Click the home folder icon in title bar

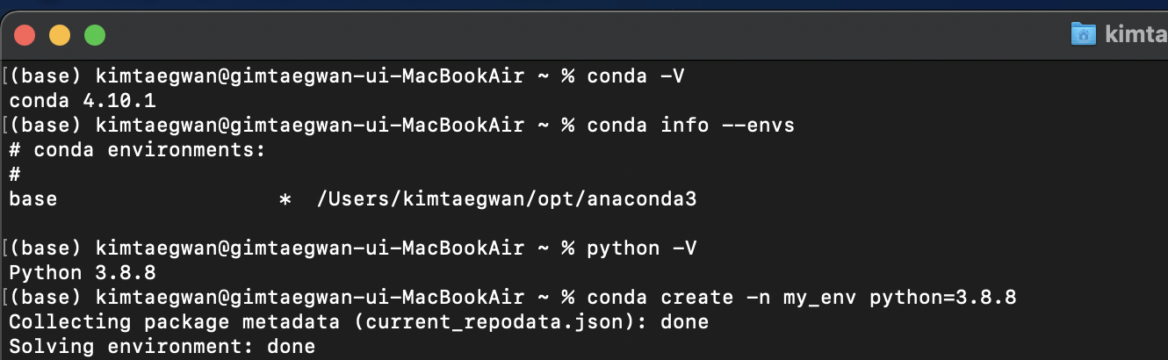click(1084, 34)
